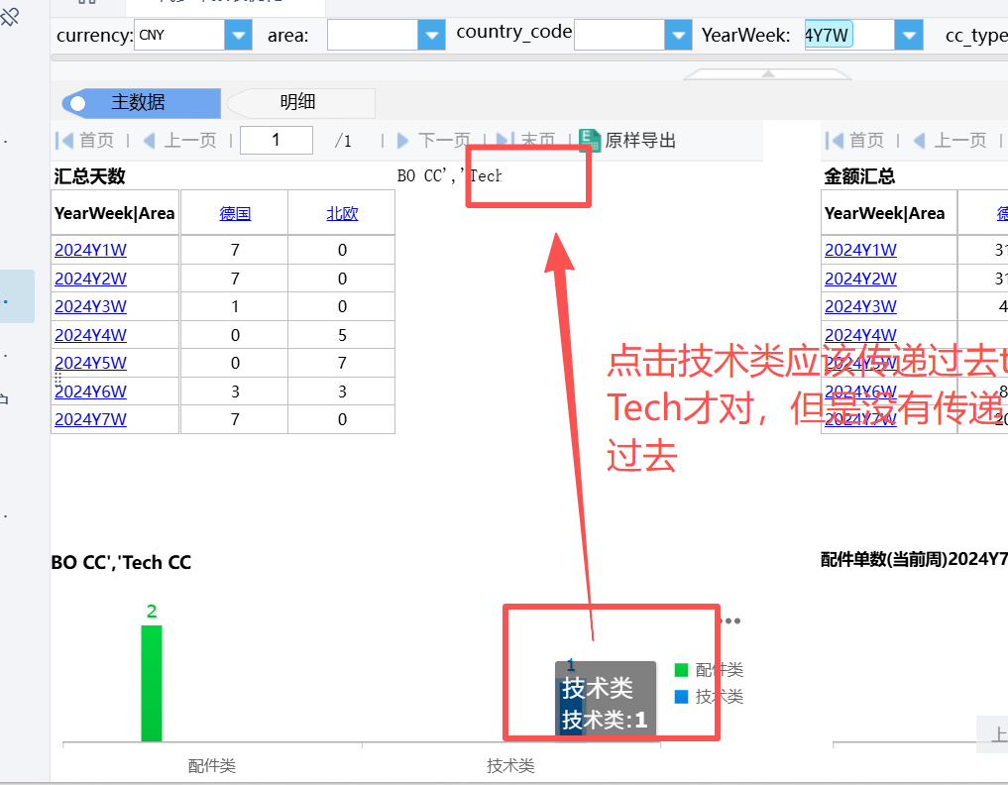Toggle the radio circle on 主数据 tab
1008x785 pixels.
78,103
